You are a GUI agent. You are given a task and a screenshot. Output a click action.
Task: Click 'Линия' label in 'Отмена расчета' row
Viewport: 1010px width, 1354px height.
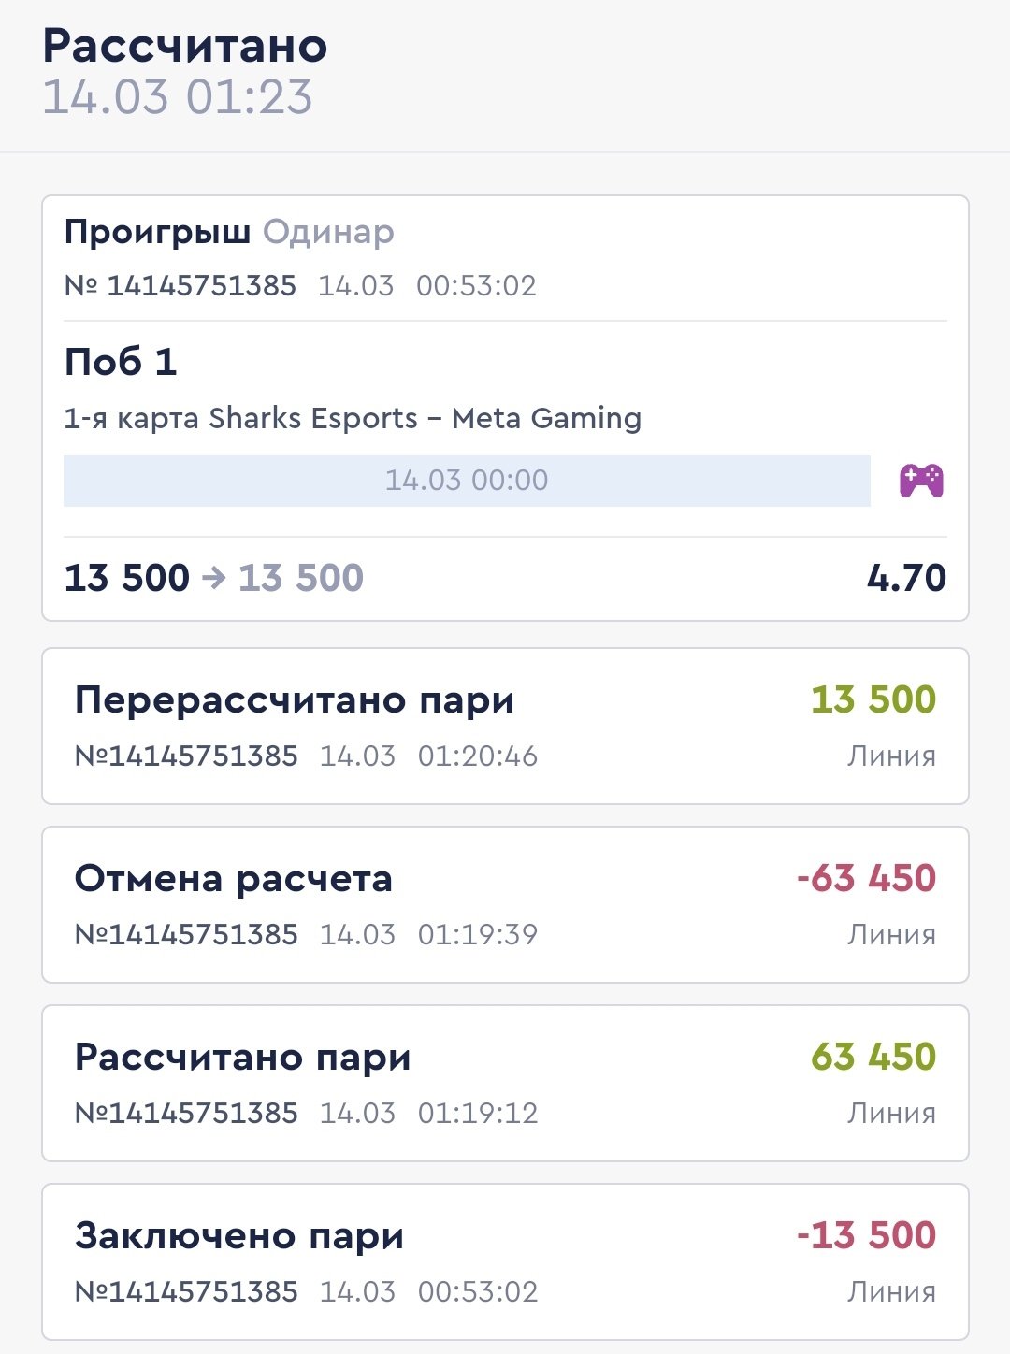[x=891, y=934]
